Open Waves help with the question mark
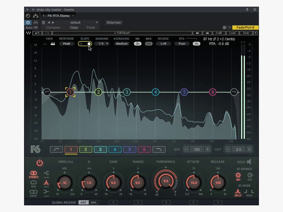The height and width of the screenshot is (212, 283). coord(255,33)
